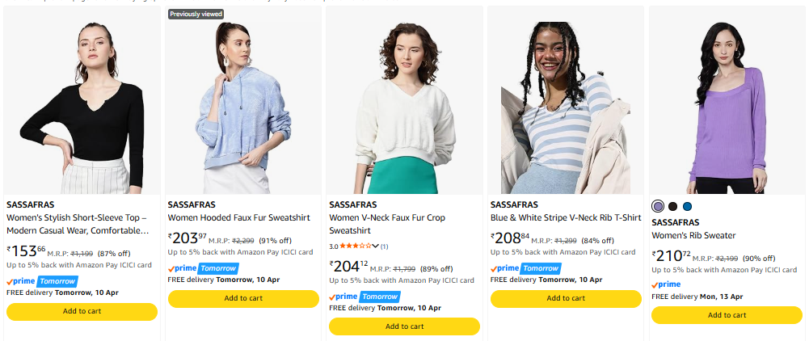Choose the blue color swatch for Rib Sweater

click(x=687, y=207)
